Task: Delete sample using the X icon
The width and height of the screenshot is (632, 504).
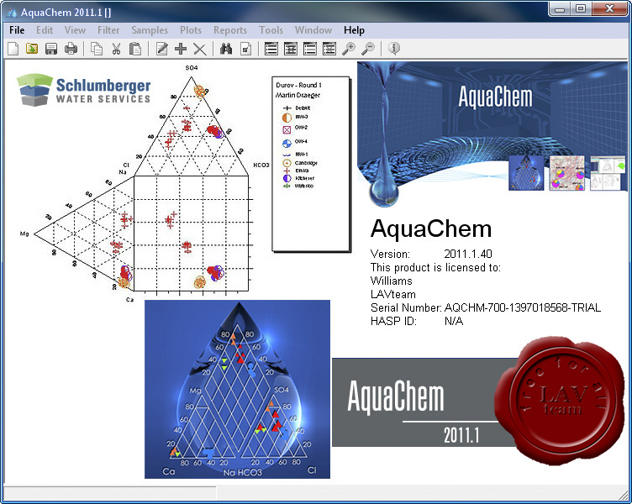Action: pos(200,50)
